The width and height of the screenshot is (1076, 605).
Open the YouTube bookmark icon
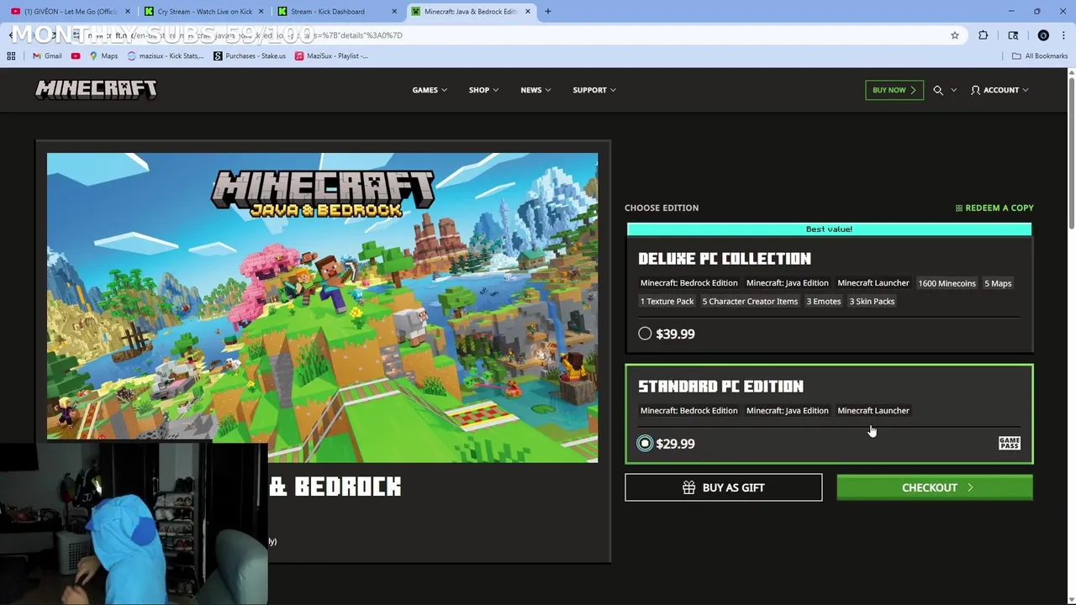[x=76, y=55]
